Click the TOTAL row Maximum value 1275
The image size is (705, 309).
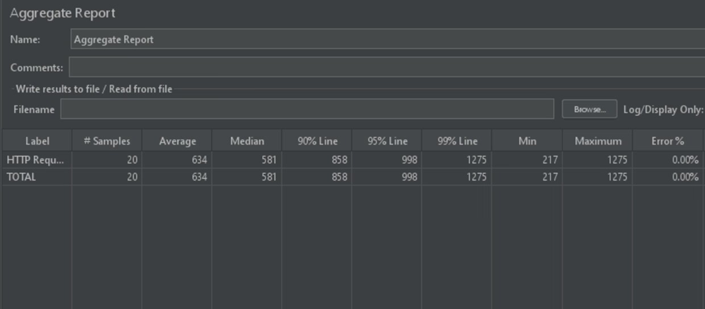pyautogui.click(x=617, y=177)
